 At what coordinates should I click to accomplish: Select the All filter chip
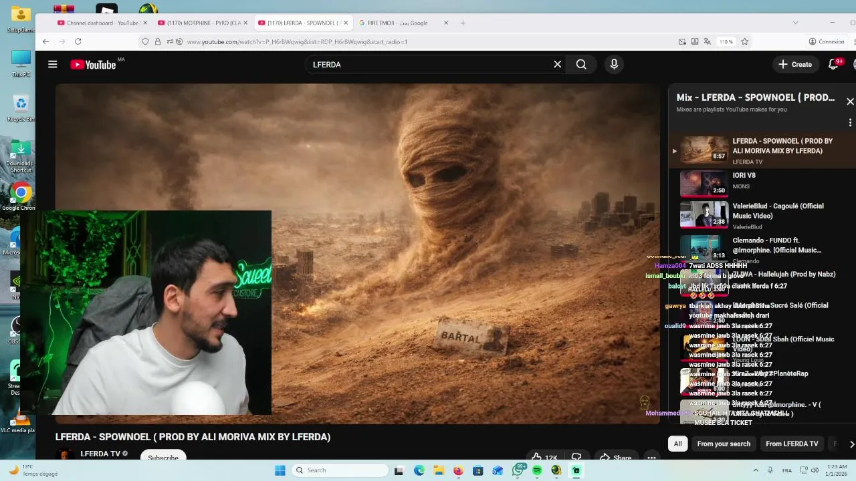677,444
